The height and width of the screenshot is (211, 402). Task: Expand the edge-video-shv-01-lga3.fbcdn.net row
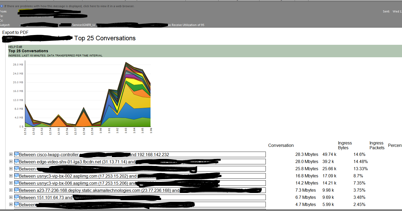[x=11, y=161]
